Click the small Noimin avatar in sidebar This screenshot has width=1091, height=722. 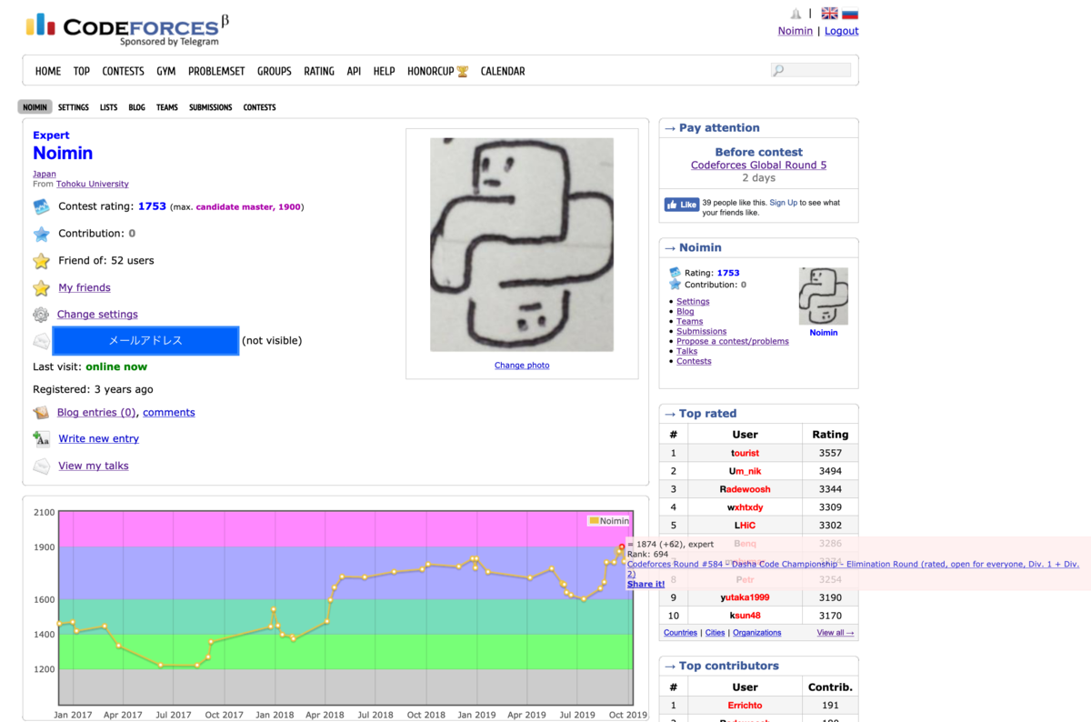(824, 296)
